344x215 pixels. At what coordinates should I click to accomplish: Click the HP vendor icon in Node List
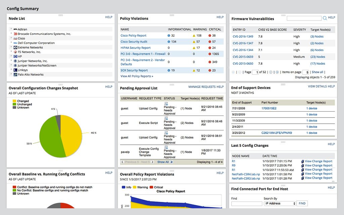click(x=15, y=56)
